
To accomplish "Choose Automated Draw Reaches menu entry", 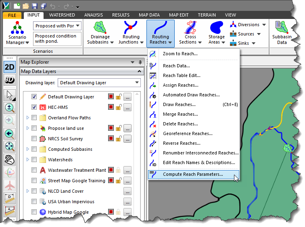I will click(x=194, y=95).
